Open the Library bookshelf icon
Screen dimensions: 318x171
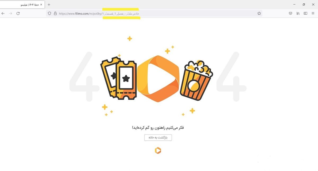[298, 13]
